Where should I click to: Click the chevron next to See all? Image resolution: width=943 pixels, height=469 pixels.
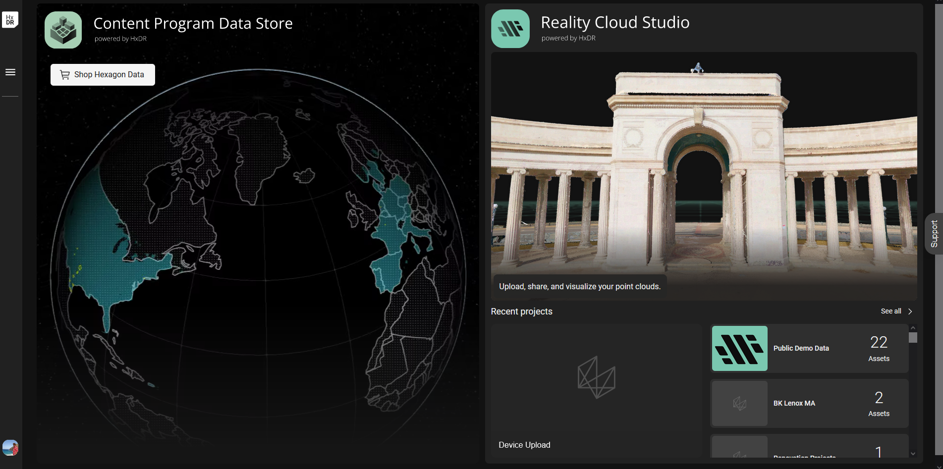[x=910, y=312]
